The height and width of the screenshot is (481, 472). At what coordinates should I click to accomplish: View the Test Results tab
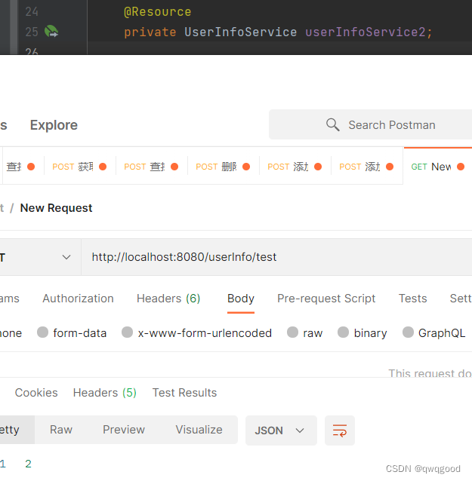[185, 393]
